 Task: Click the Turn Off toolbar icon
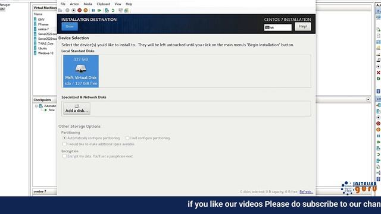coord(73,11)
